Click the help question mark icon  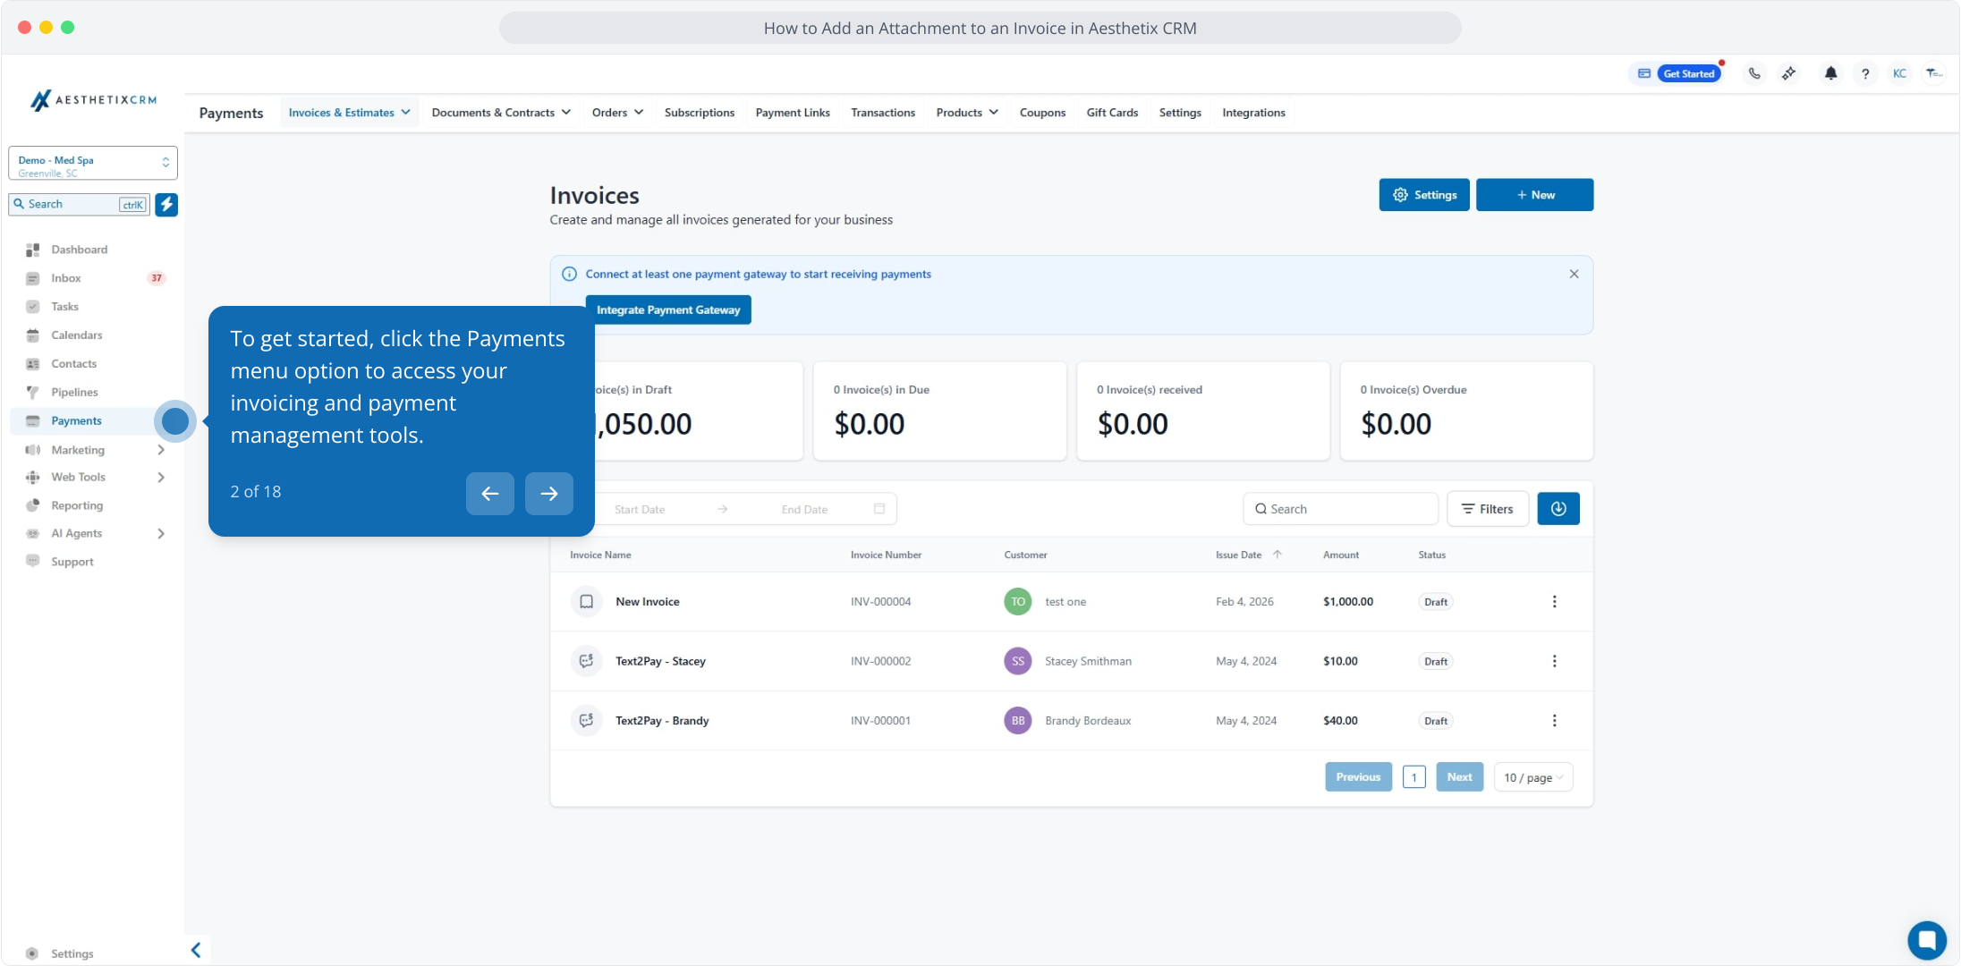tap(1865, 73)
